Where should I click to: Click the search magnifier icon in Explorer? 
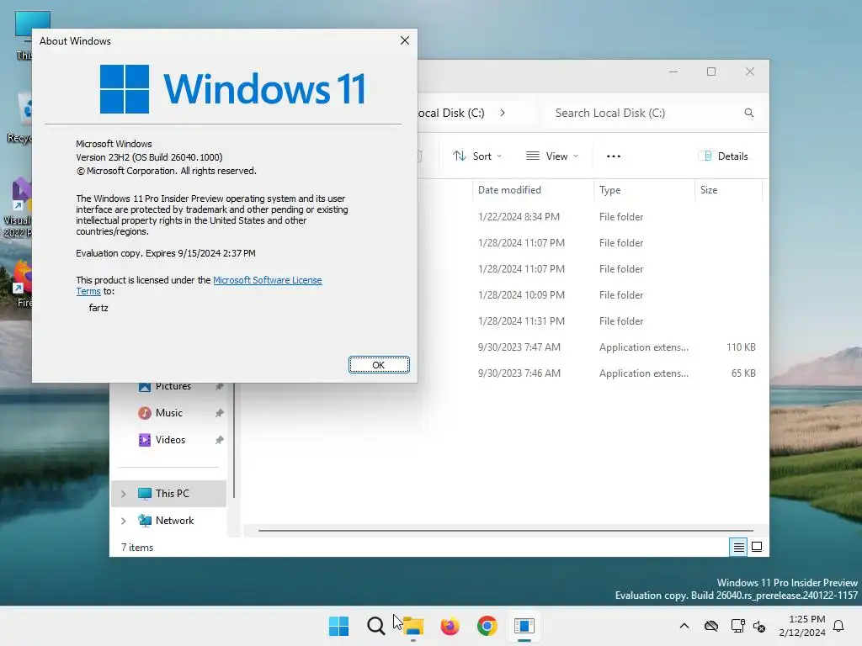click(x=748, y=113)
